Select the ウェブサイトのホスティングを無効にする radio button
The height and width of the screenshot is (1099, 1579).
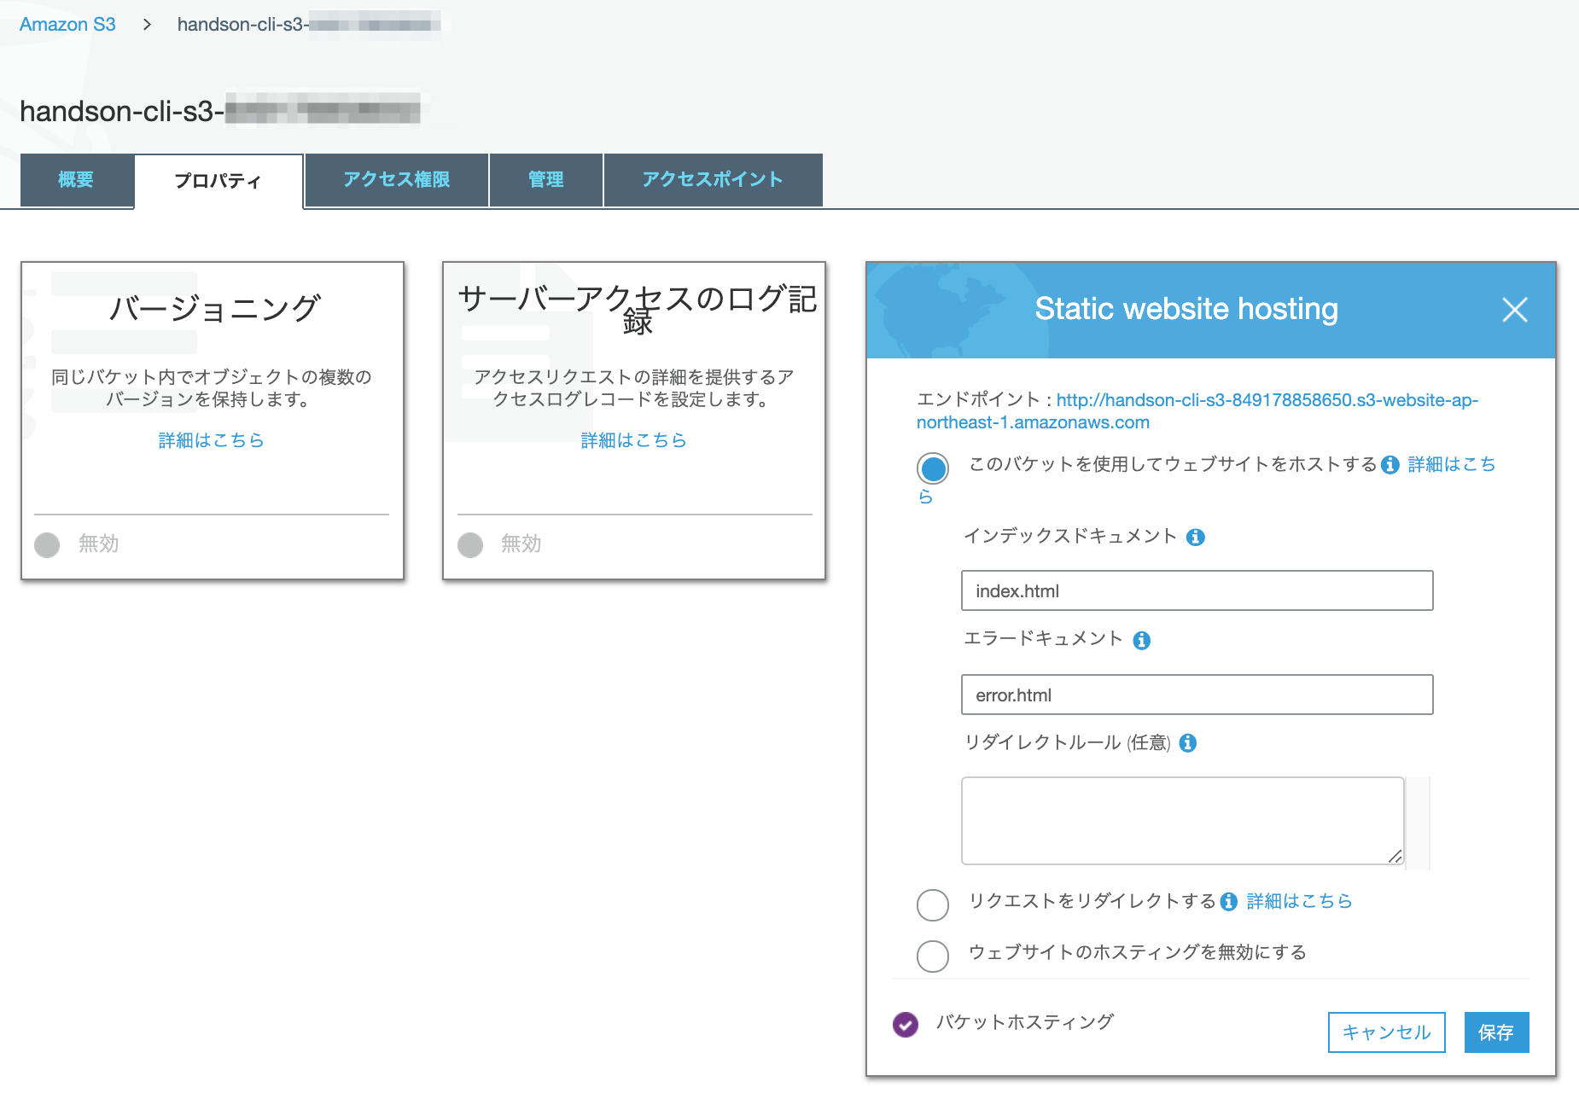pos(932,956)
